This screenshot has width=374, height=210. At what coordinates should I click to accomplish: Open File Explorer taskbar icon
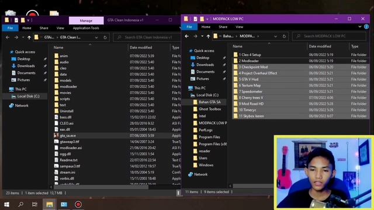tap(50, 204)
